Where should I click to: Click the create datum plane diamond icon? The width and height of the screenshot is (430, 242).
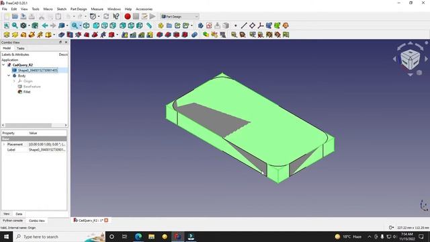click(x=252, y=26)
